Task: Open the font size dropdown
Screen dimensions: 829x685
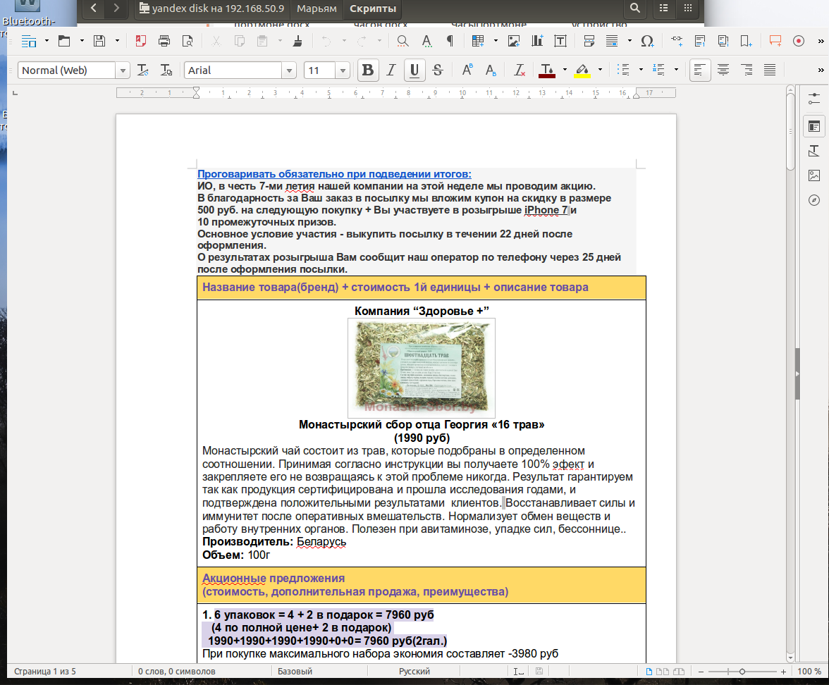Action: pyautogui.click(x=343, y=70)
